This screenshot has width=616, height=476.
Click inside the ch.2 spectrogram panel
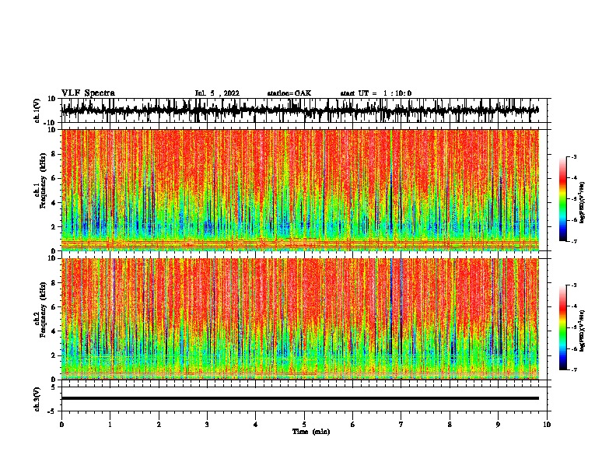coord(300,319)
